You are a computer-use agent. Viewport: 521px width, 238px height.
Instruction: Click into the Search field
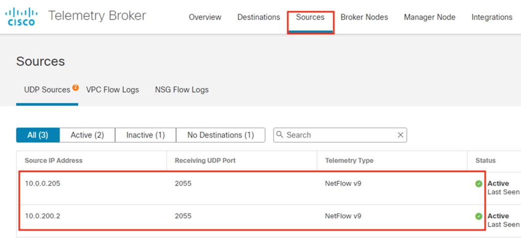(340, 135)
